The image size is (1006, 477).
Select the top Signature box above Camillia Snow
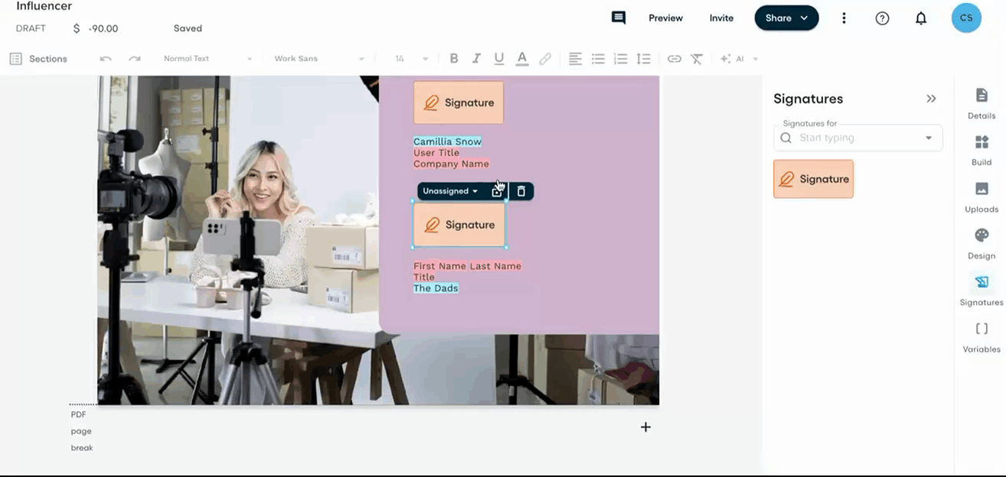(x=459, y=102)
